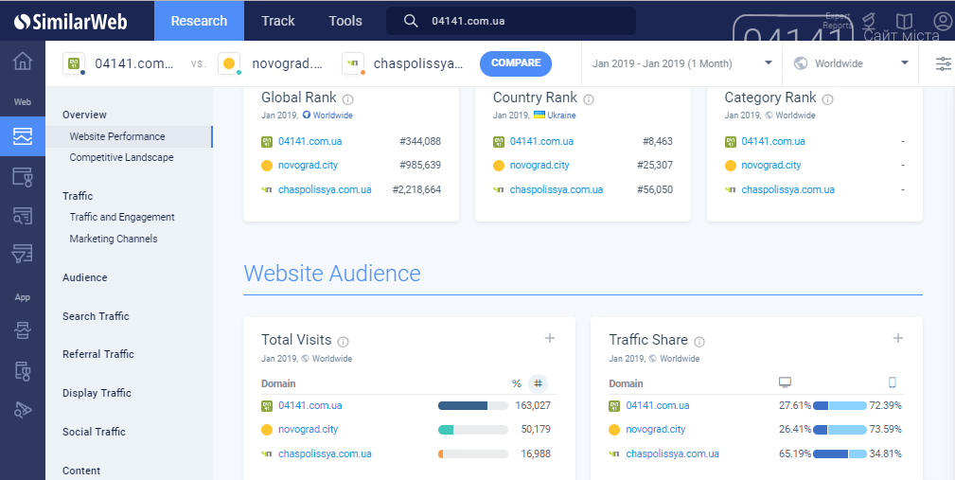Open Marketing Channels section

[x=114, y=239]
